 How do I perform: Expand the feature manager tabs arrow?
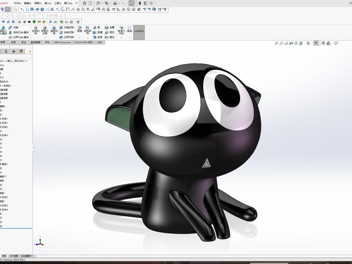pyautogui.click(x=30, y=51)
